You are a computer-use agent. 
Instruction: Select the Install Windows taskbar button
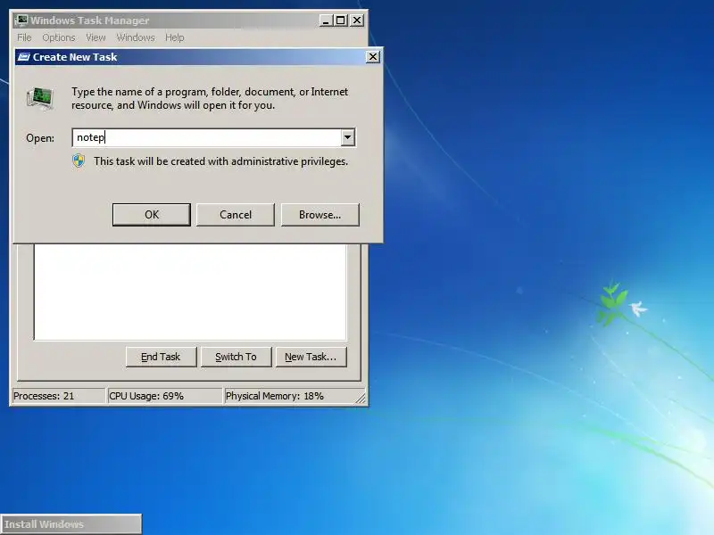(x=71, y=524)
